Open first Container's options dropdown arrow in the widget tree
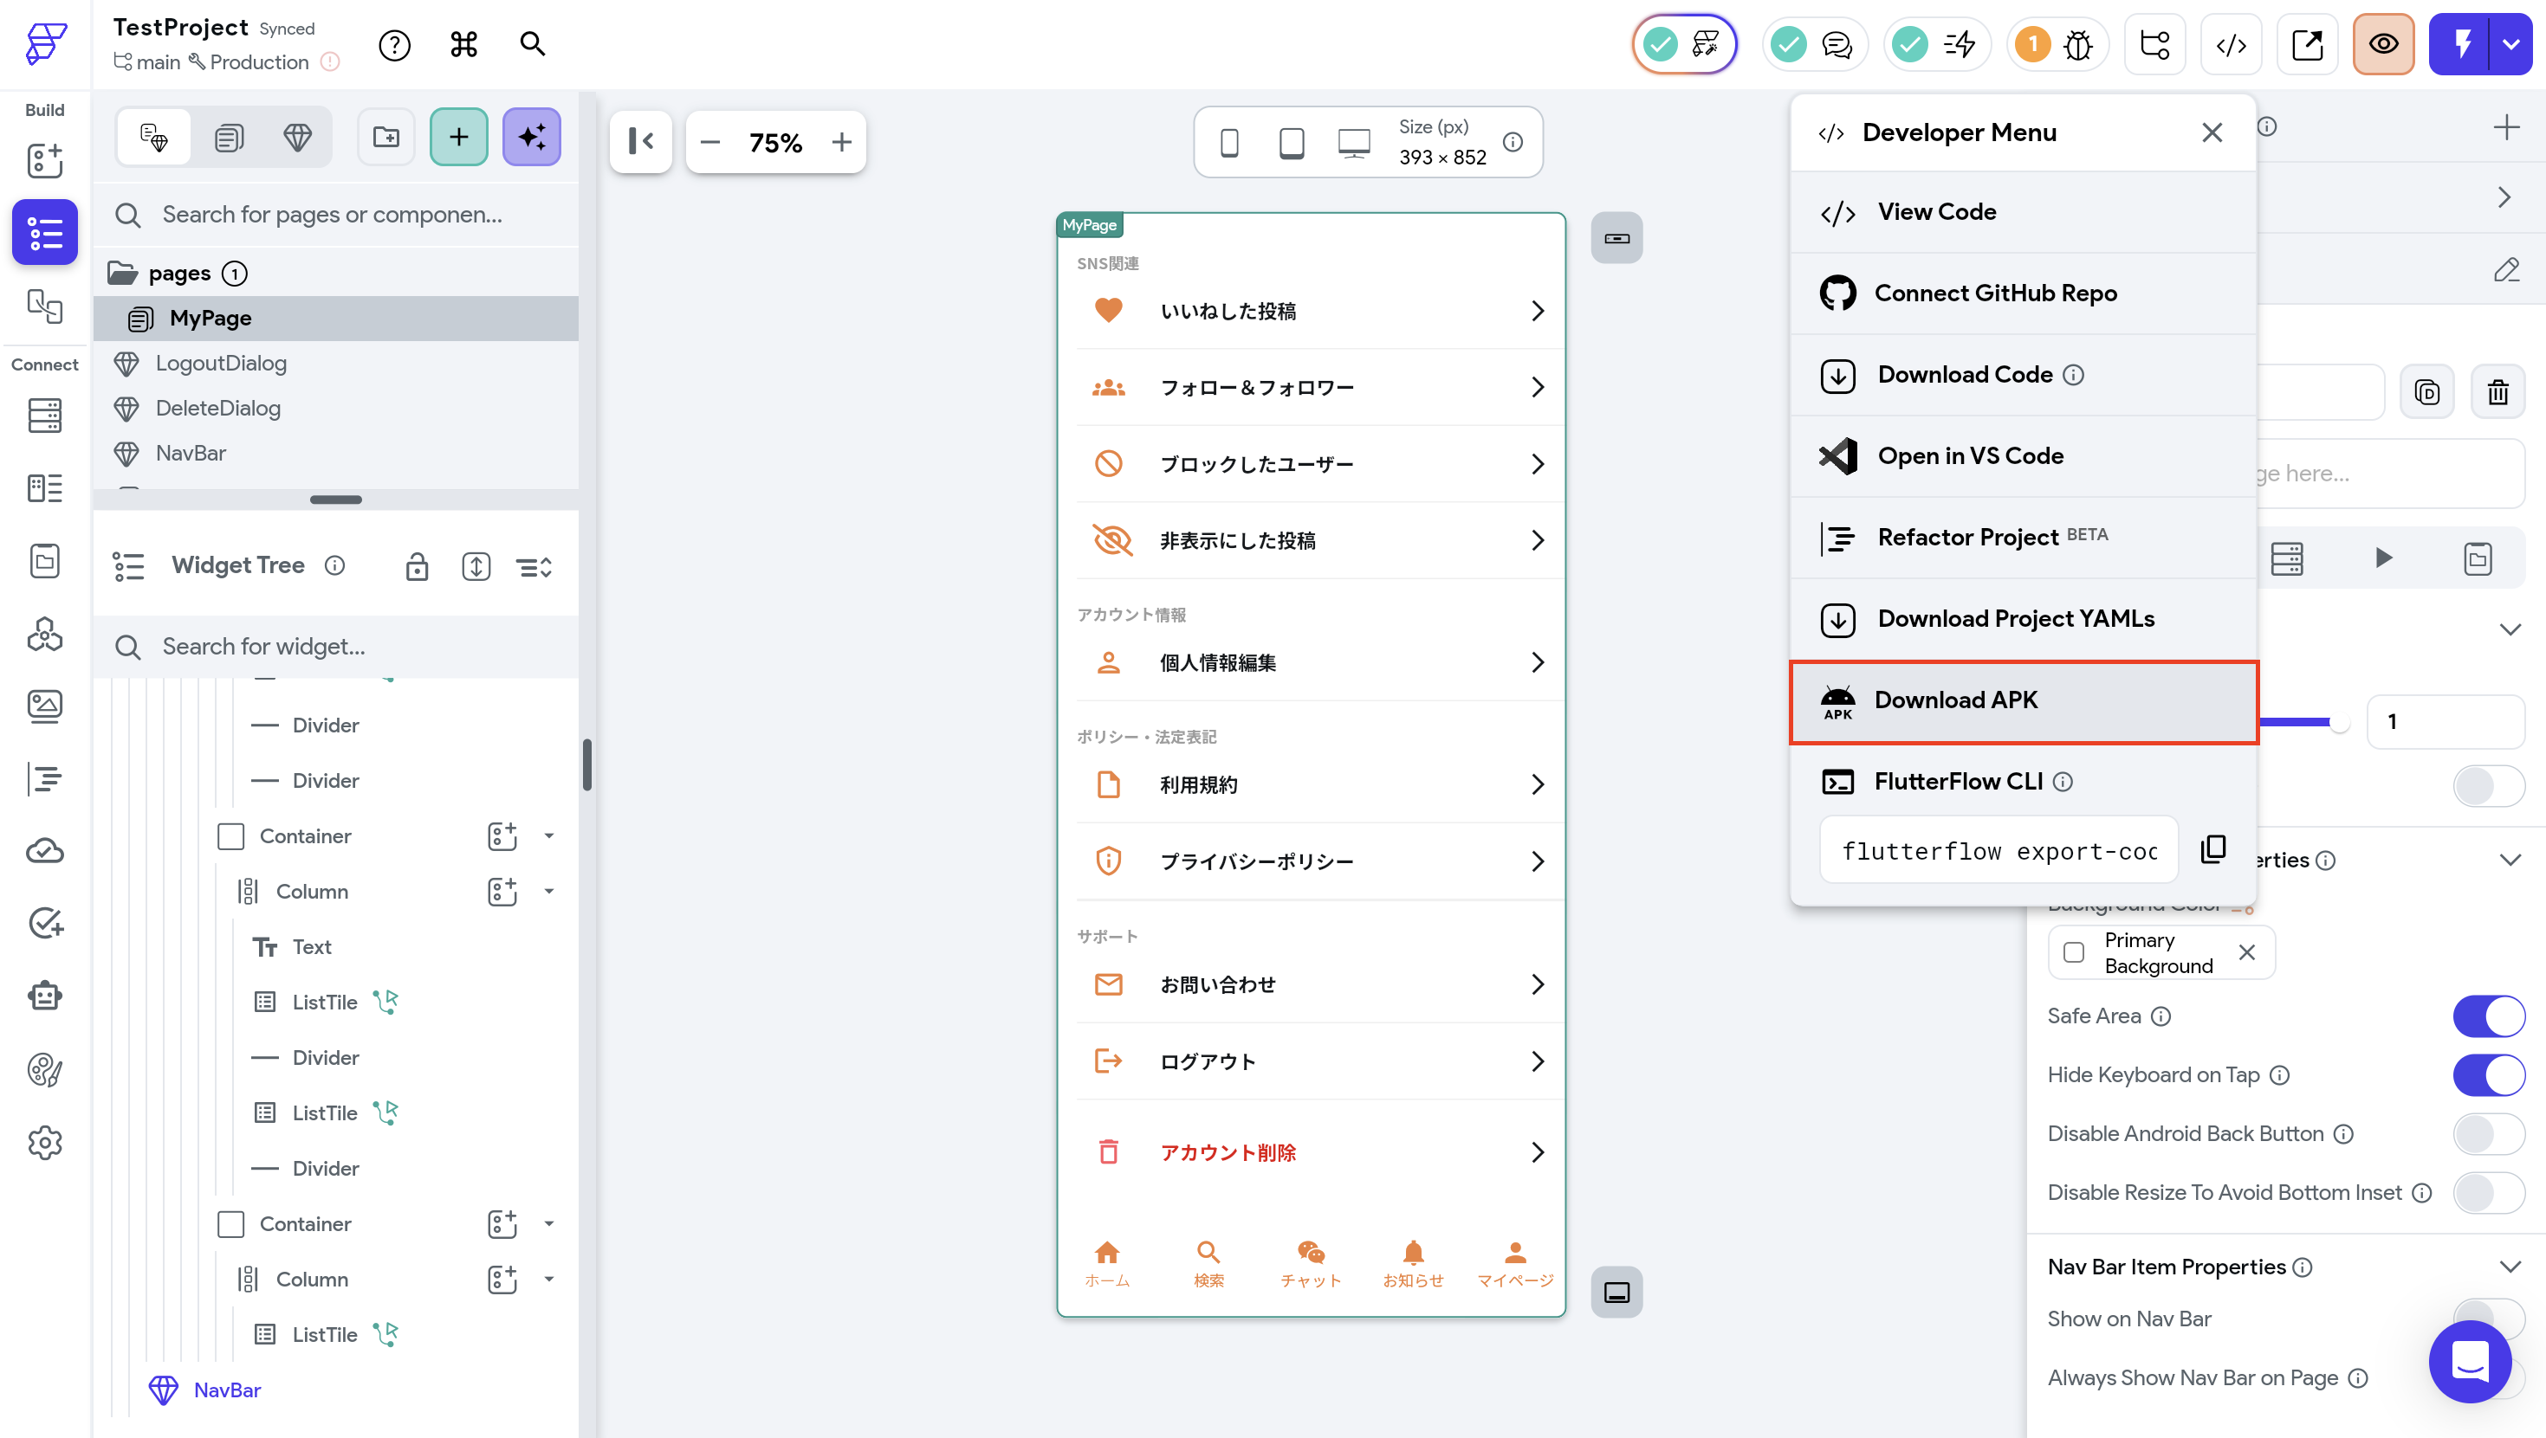 click(549, 836)
